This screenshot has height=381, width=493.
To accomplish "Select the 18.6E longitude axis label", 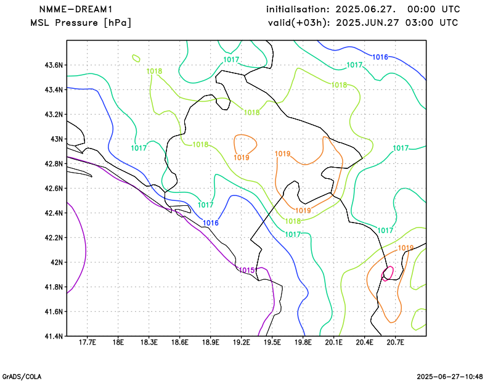I will coord(179,342).
